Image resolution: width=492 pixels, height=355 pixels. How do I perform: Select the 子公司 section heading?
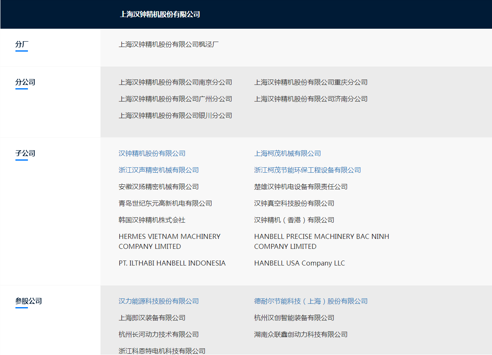coord(25,154)
